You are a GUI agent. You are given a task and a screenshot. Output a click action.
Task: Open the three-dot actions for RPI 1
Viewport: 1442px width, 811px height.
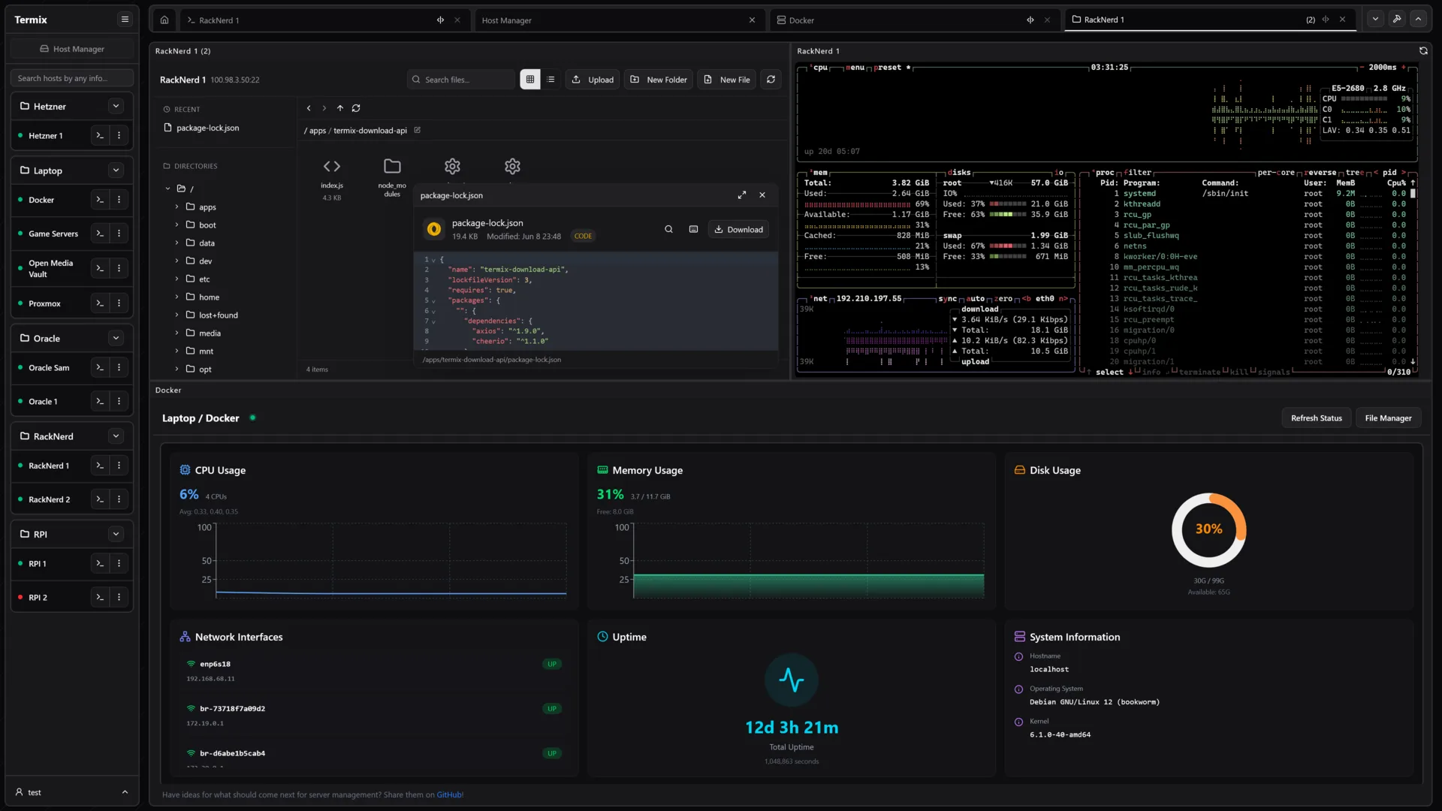119,563
